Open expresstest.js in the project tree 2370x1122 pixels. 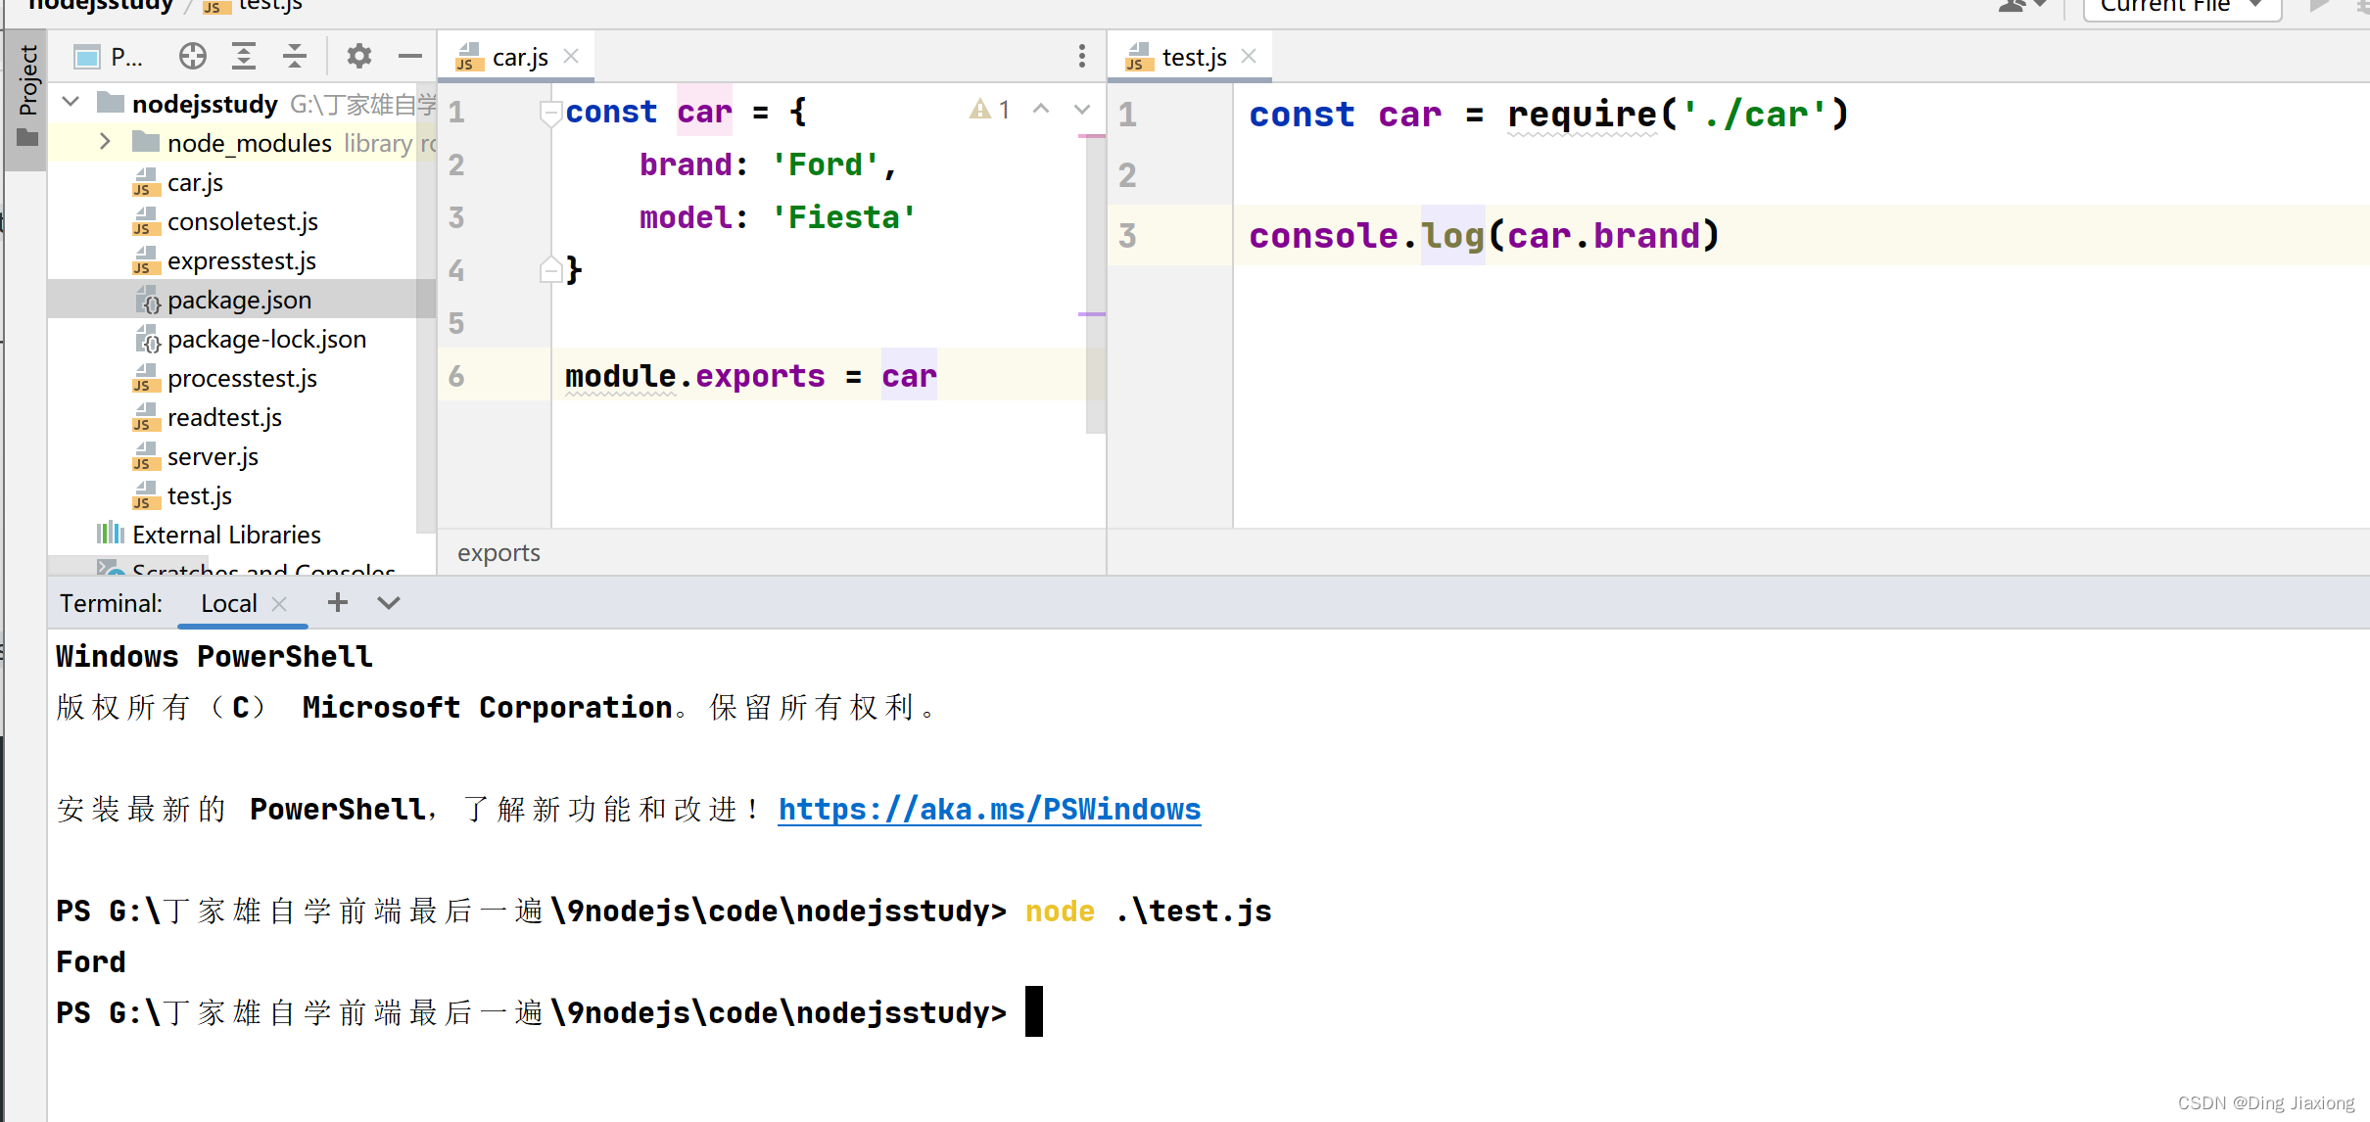pos(242,261)
